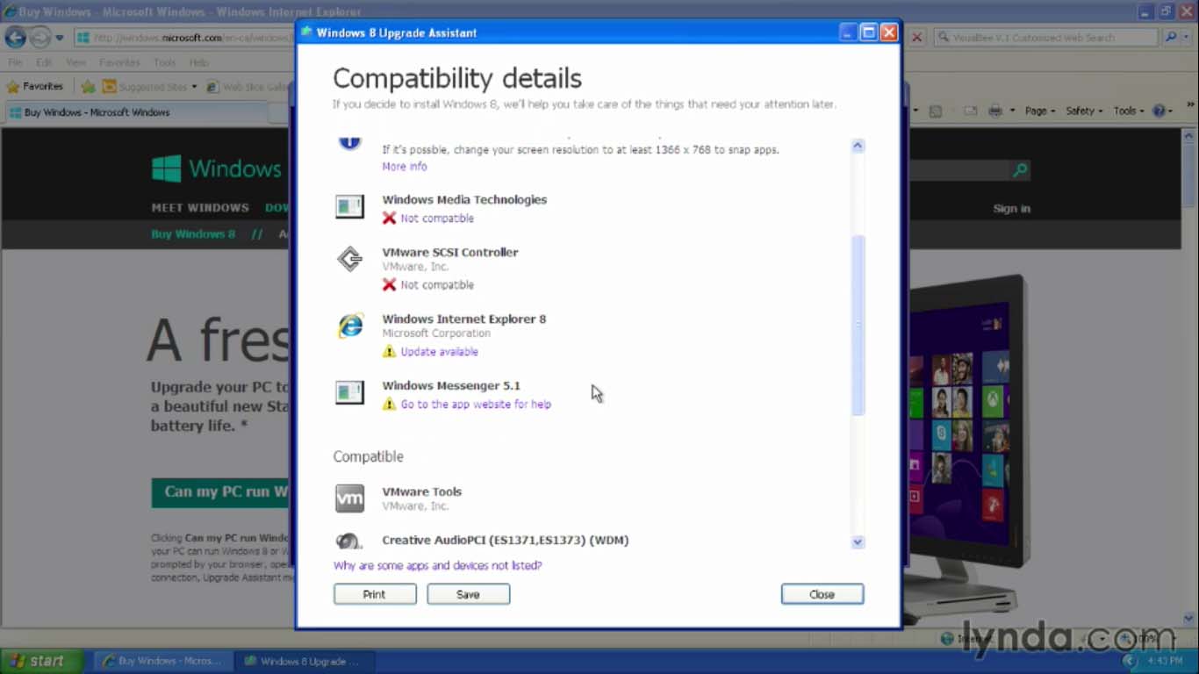Click the Windows Start button

pos(42,661)
